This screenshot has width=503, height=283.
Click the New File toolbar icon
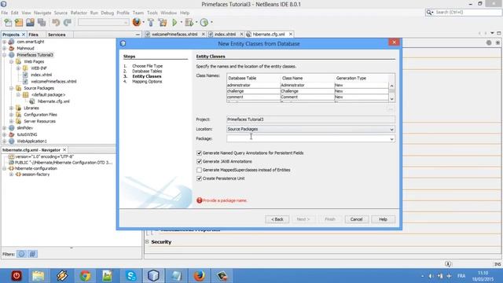point(8,23)
